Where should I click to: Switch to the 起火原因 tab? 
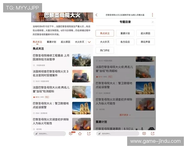(x=65, y=42)
